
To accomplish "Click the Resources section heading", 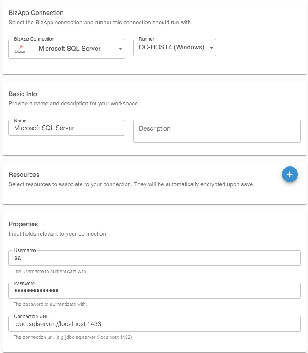I will coord(24,175).
